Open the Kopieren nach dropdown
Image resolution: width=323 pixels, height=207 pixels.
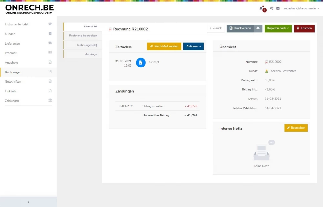coord(278,28)
